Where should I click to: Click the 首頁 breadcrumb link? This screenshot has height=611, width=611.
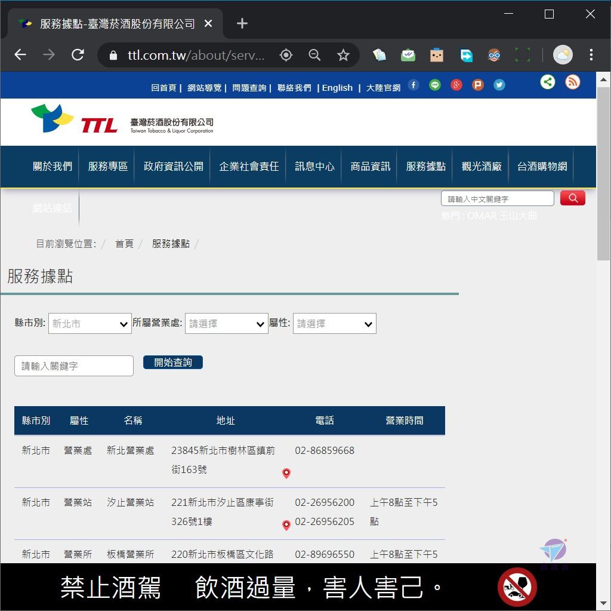[124, 244]
